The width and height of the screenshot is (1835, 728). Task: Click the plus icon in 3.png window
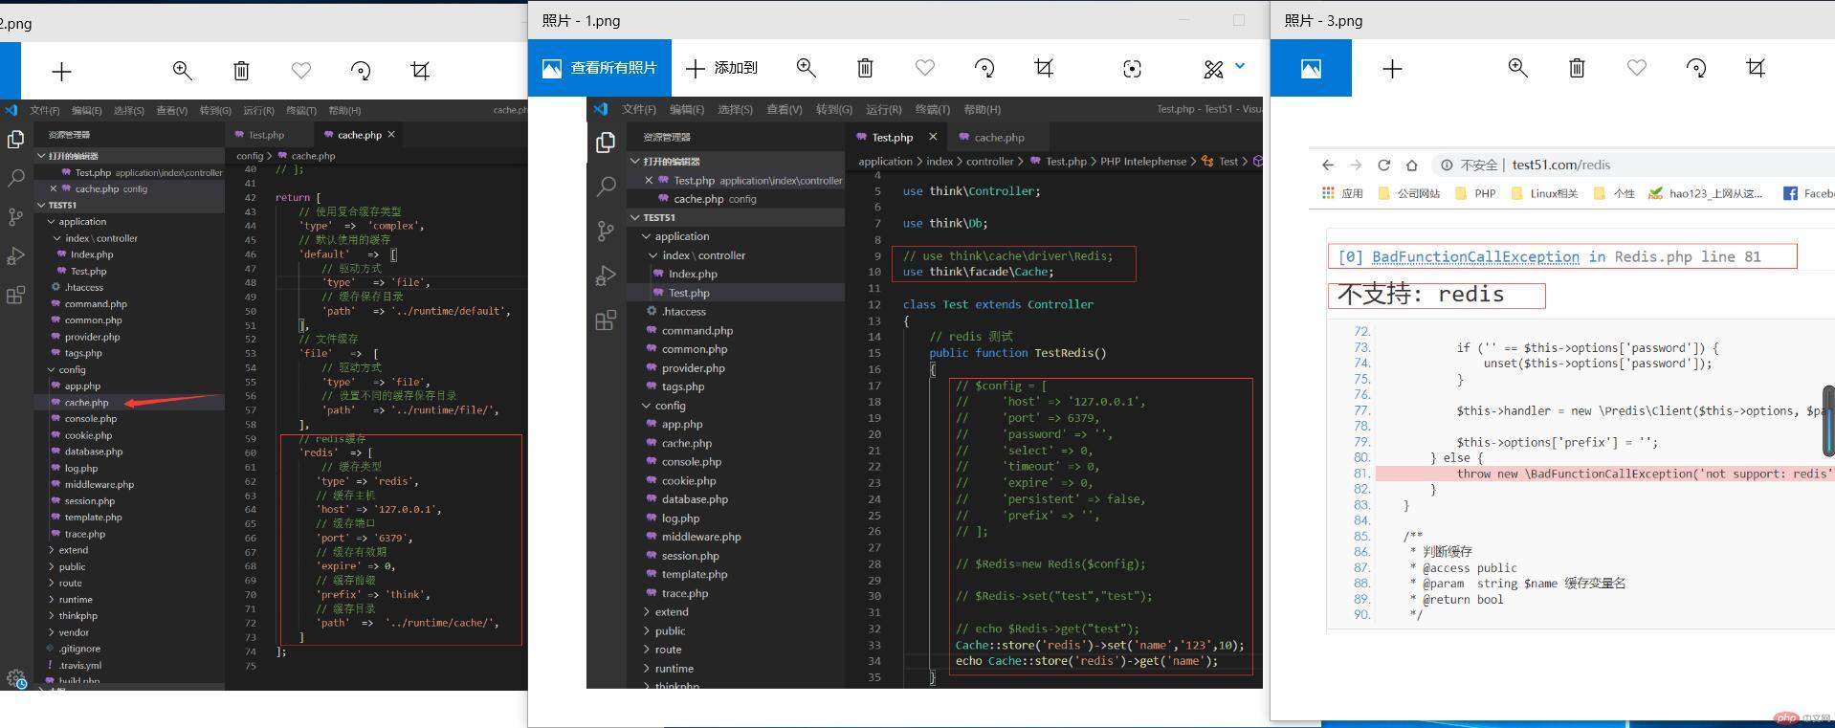pos(1392,68)
